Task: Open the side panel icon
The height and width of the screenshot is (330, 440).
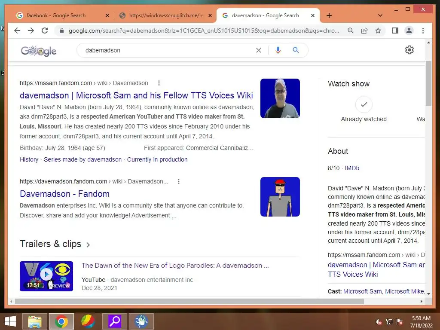Action: pos(395,31)
